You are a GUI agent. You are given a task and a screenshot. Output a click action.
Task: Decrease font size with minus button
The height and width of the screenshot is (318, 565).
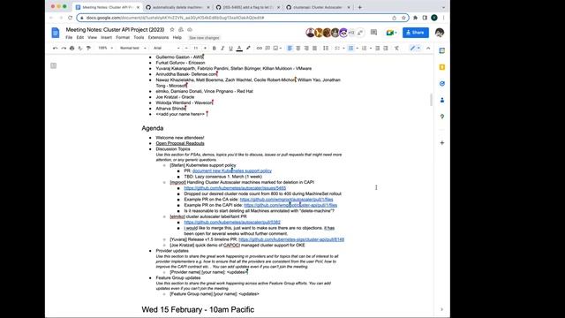186,48
